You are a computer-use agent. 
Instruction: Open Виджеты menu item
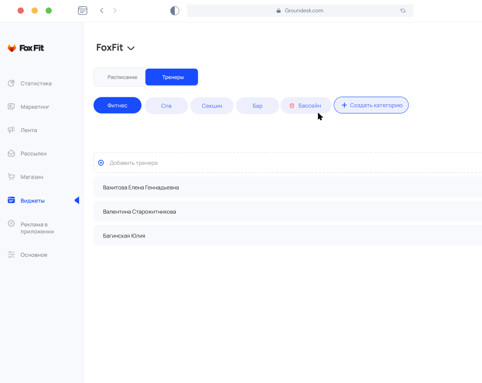point(33,200)
